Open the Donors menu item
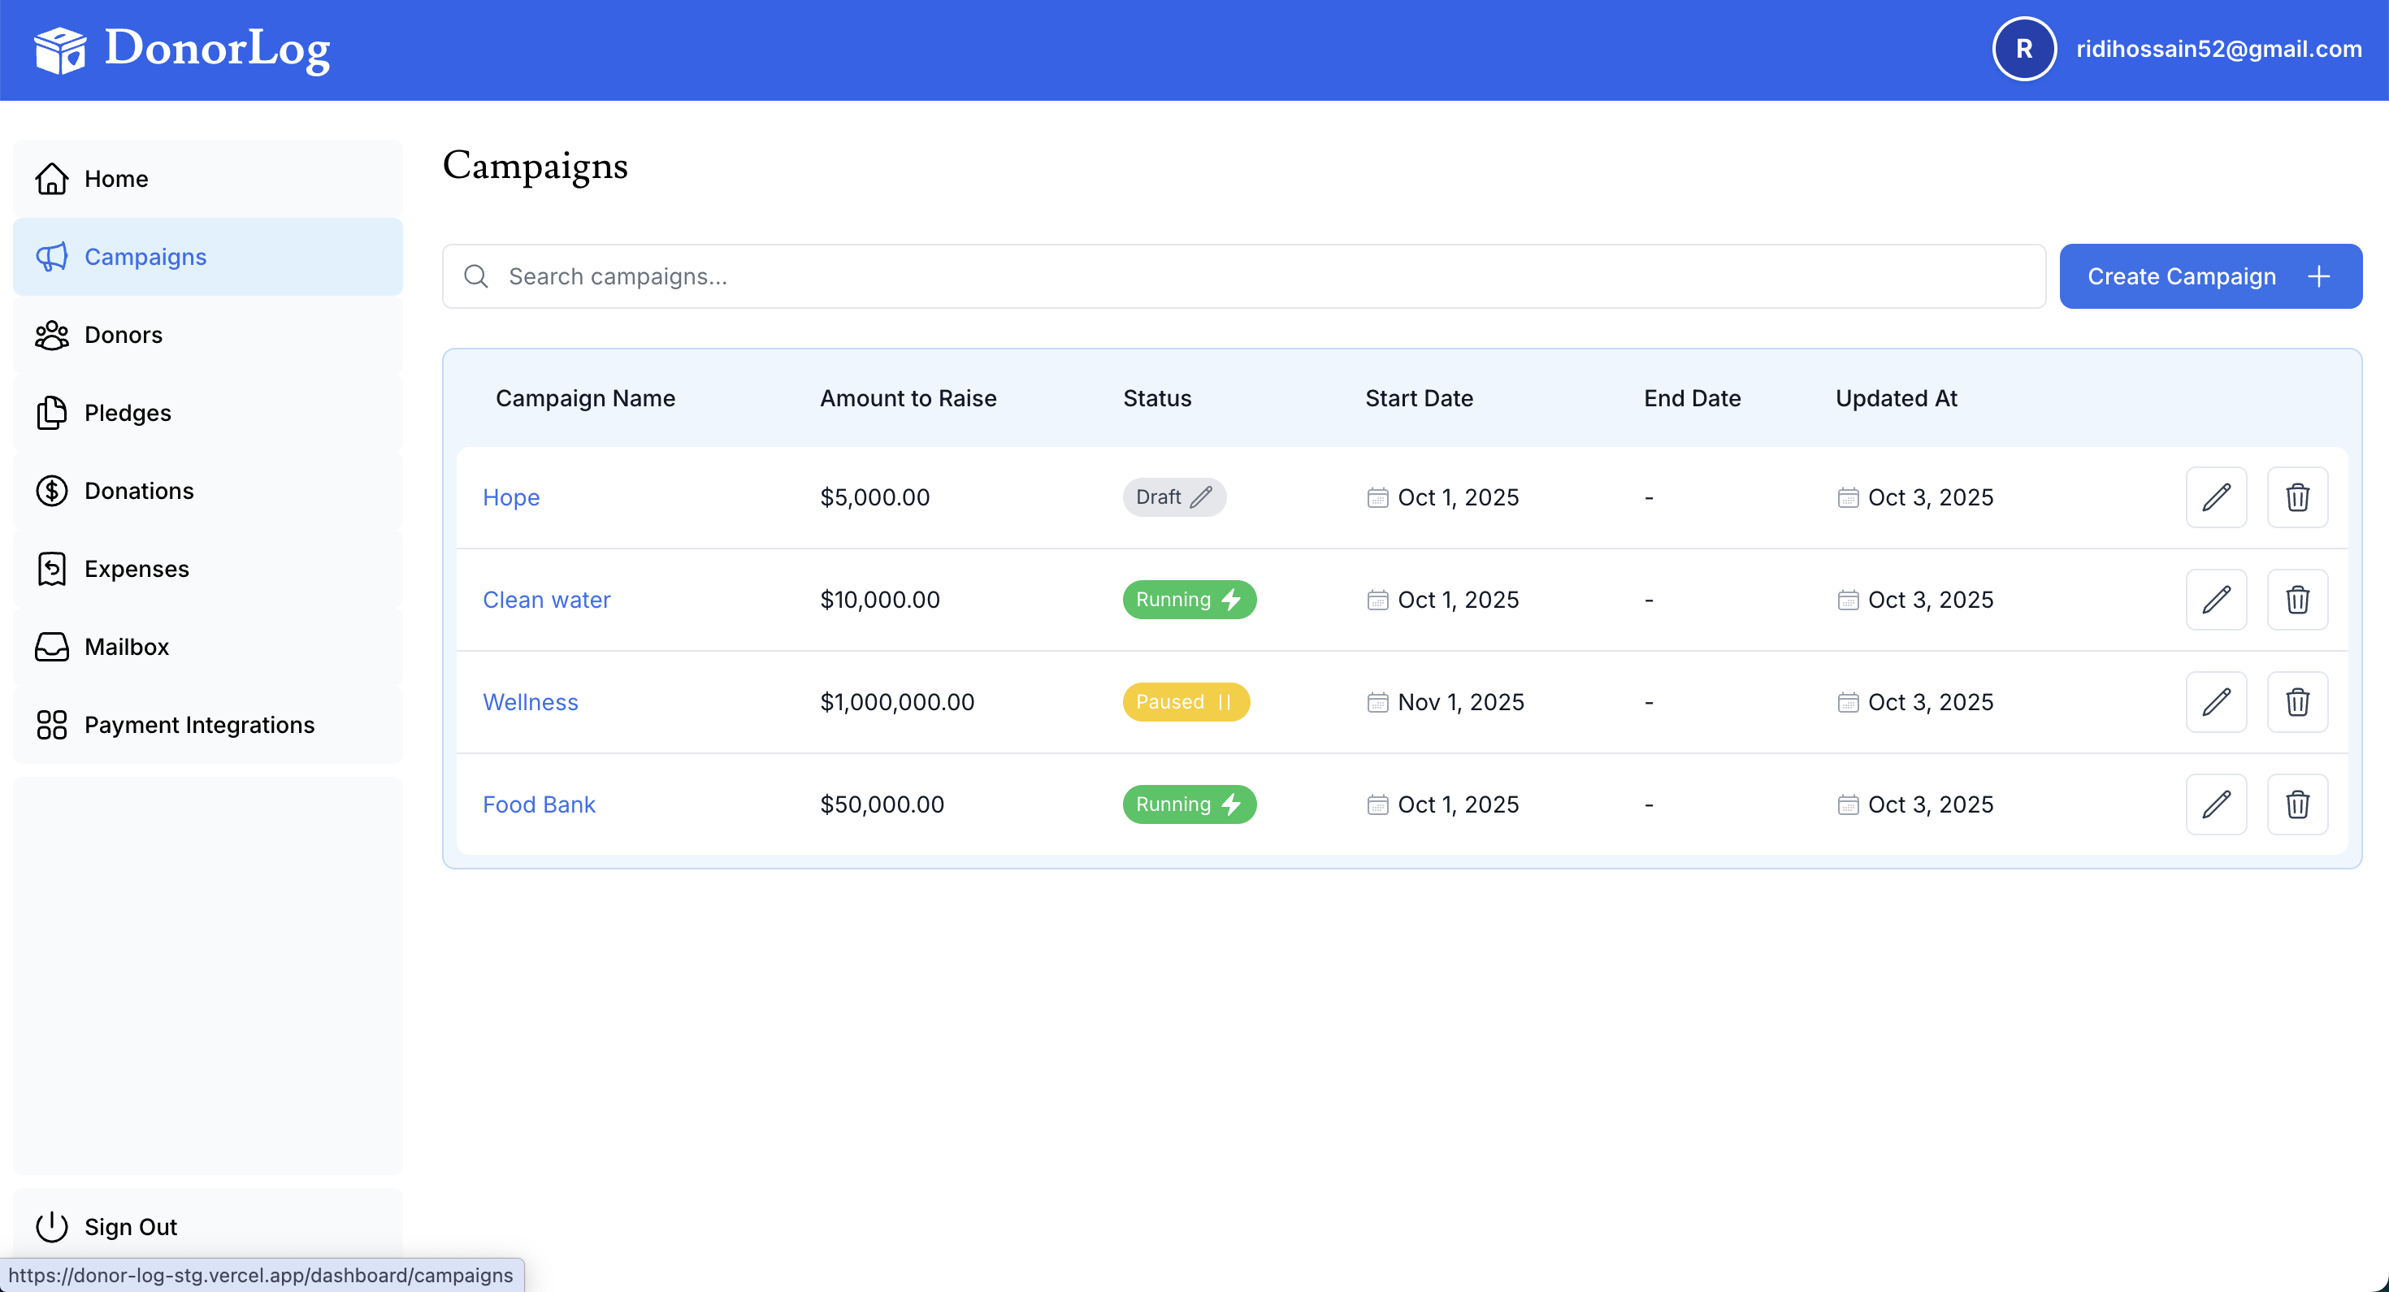Image resolution: width=2389 pixels, height=1292 pixels. (124, 335)
